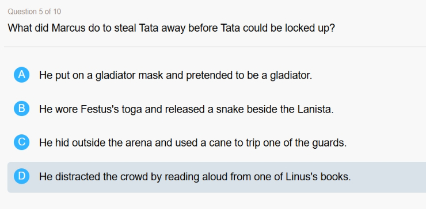Select answer about gladiator mask
The height and width of the screenshot is (209, 426).
tap(176, 75)
